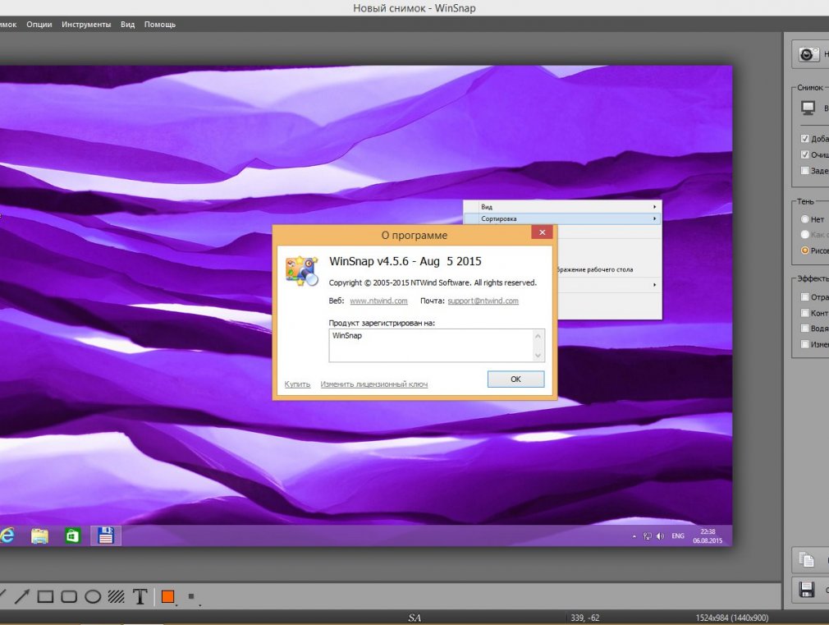Select the rounded rectangle tool

69,596
